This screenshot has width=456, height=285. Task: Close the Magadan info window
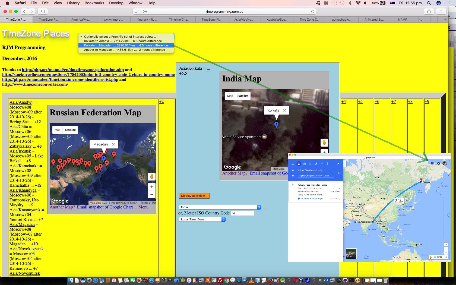113,144
